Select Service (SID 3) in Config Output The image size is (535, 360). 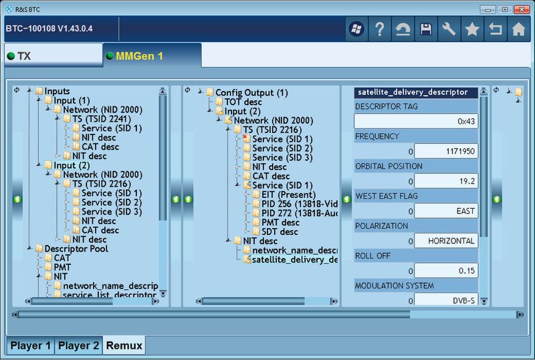(282, 157)
